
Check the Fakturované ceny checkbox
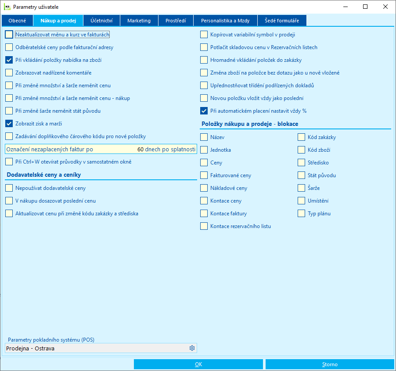coord(204,175)
